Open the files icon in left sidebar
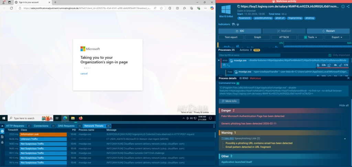This screenshot has height=167, width=352. [x=2, y=136]
